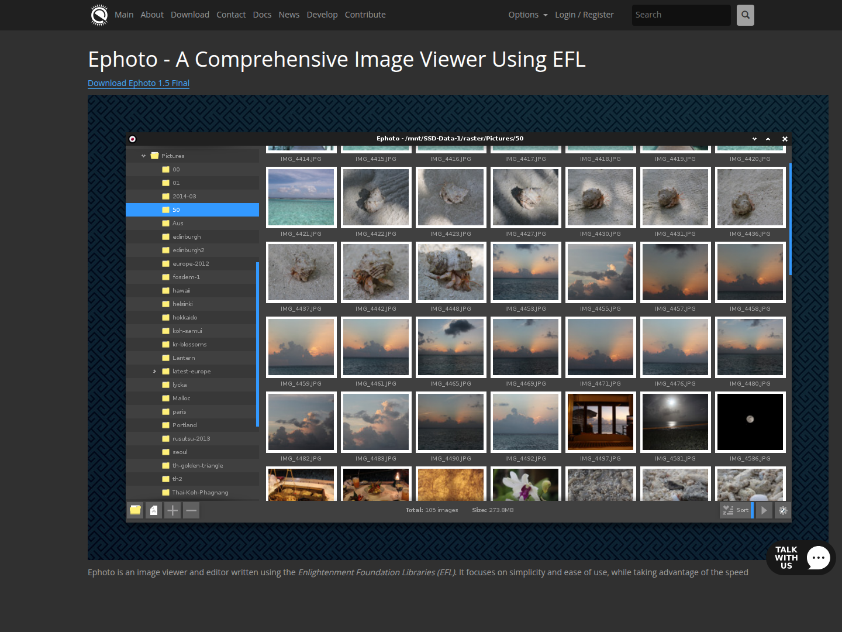Image resolution: width=842 pixels, height=632 pixels.
Task: Open the Contribute page
Action: tap(365, 15)
